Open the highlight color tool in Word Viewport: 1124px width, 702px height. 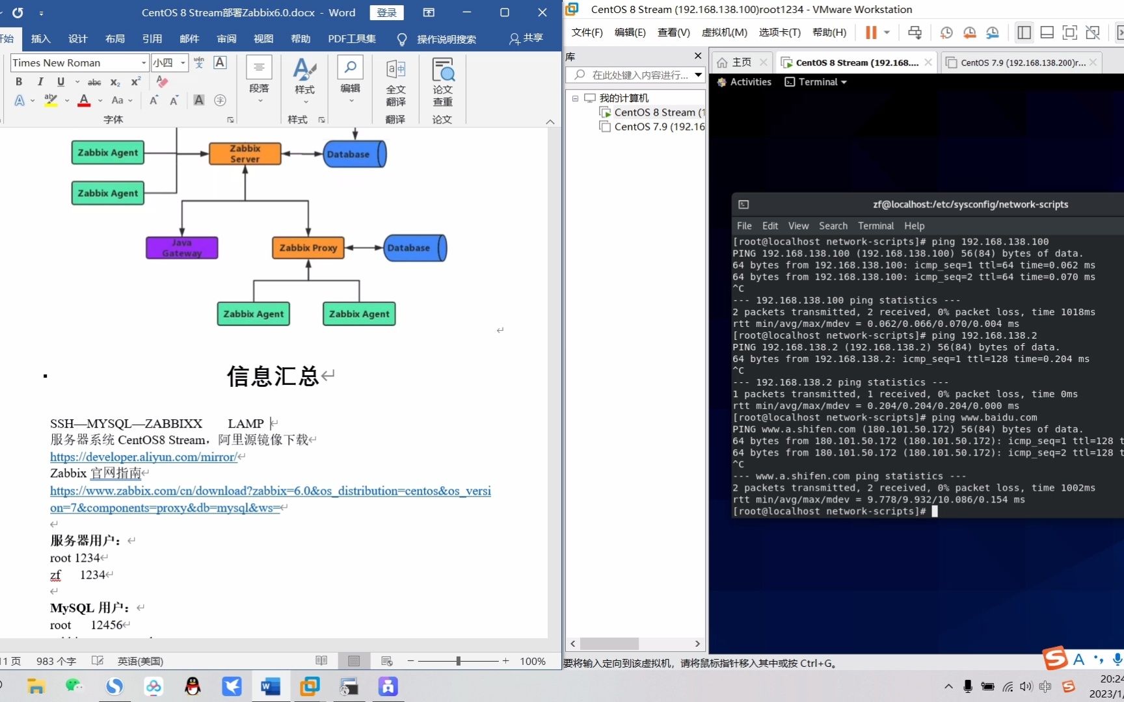click(x=50, y=100)
